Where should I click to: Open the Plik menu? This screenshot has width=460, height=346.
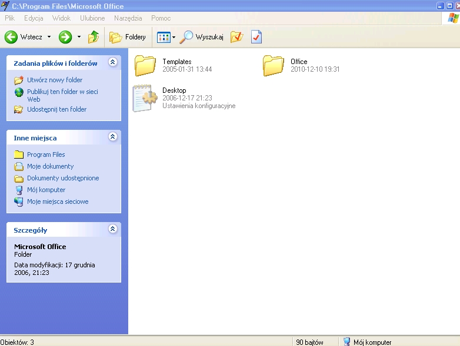point(9,18)
